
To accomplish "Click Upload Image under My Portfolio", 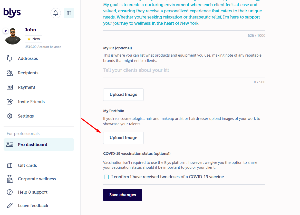I will click(123, 138).
